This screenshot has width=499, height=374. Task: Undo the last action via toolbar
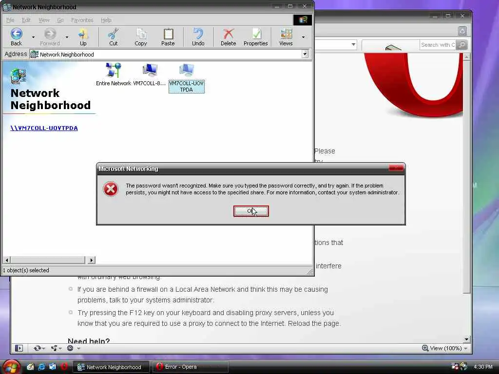tap(198, 37)
